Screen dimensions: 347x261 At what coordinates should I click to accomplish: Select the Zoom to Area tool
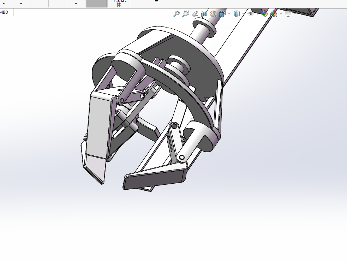pos(185,14)
